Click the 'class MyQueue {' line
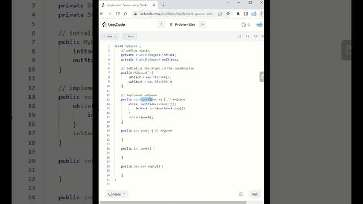This screenshot has height=204, width=363. [127, 46]
